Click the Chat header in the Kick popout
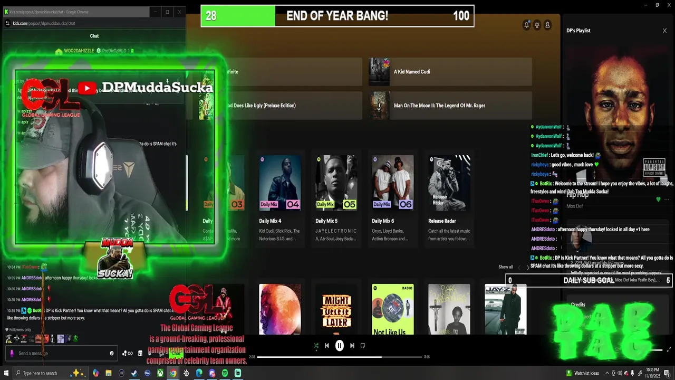The height and width of the screenshot is (380, 675). tap(94, 36)
